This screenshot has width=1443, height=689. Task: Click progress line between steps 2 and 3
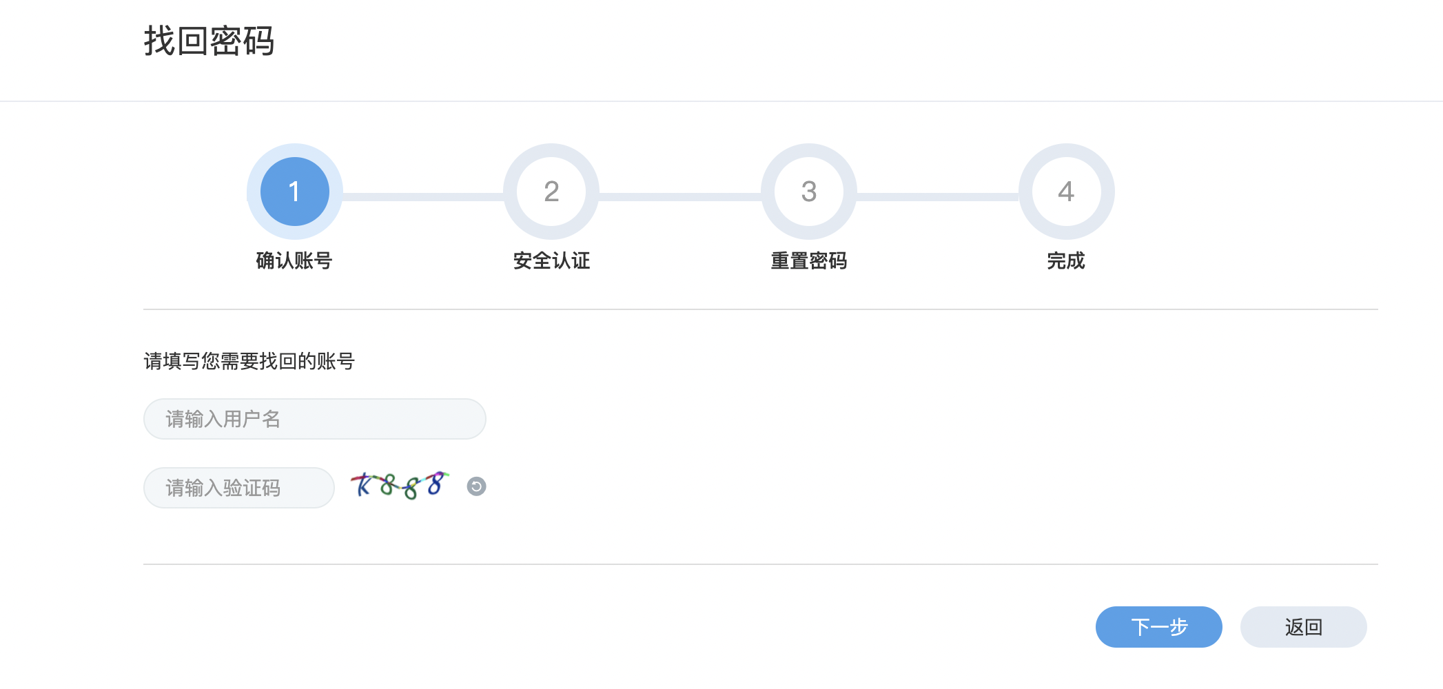(680, 197)
